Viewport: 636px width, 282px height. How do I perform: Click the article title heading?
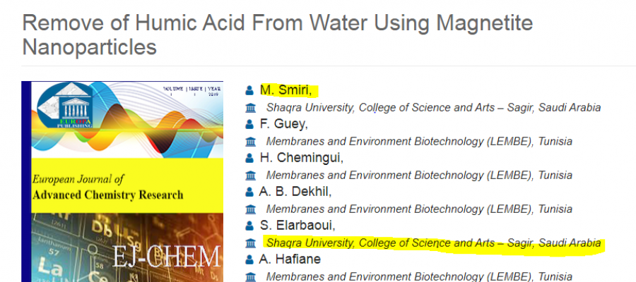(x=278, y=35)
